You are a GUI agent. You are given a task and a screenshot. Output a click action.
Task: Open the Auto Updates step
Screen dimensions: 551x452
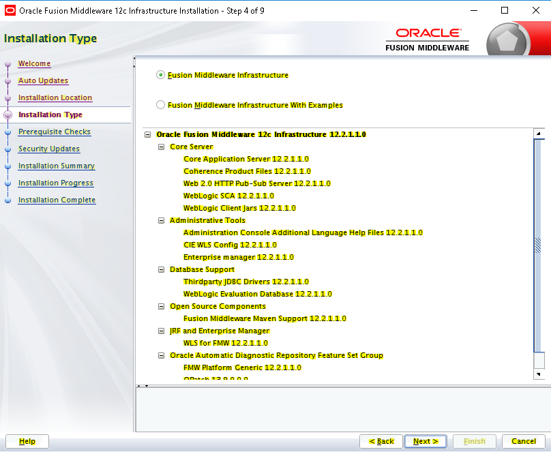point(43,80)
